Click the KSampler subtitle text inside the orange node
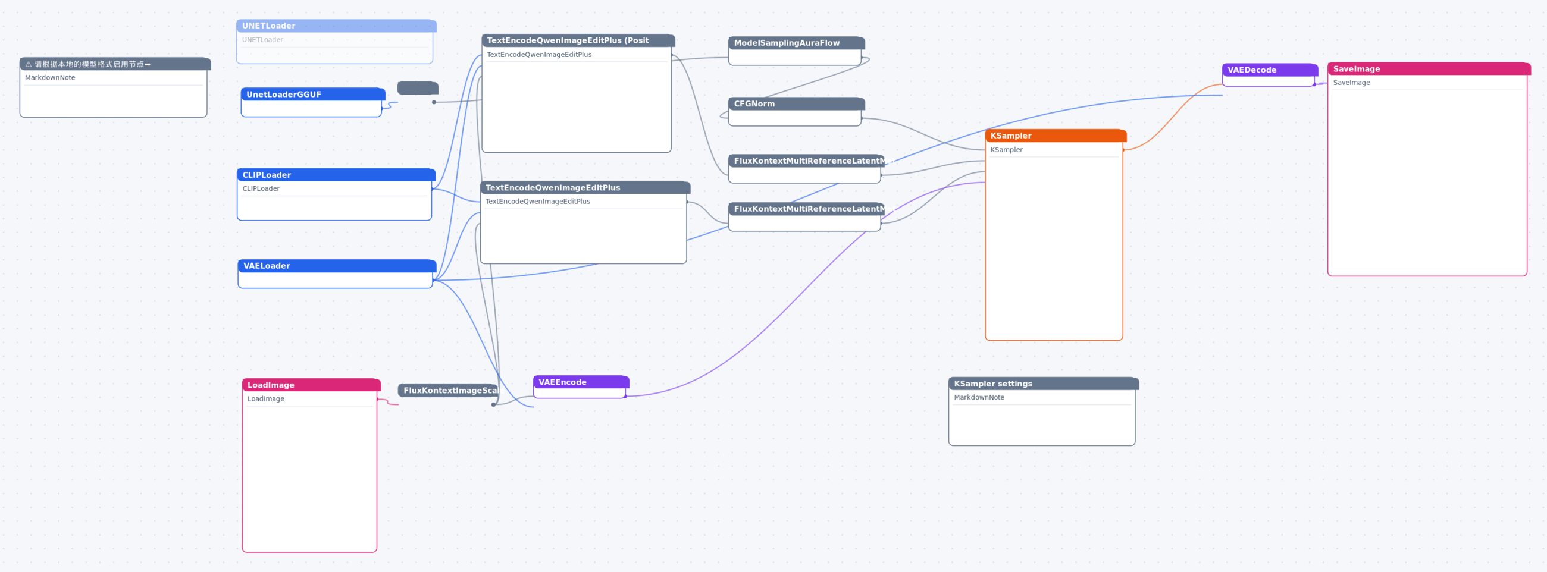The width and height of the screenshot is (1547, 572). tap(1007, 150)
